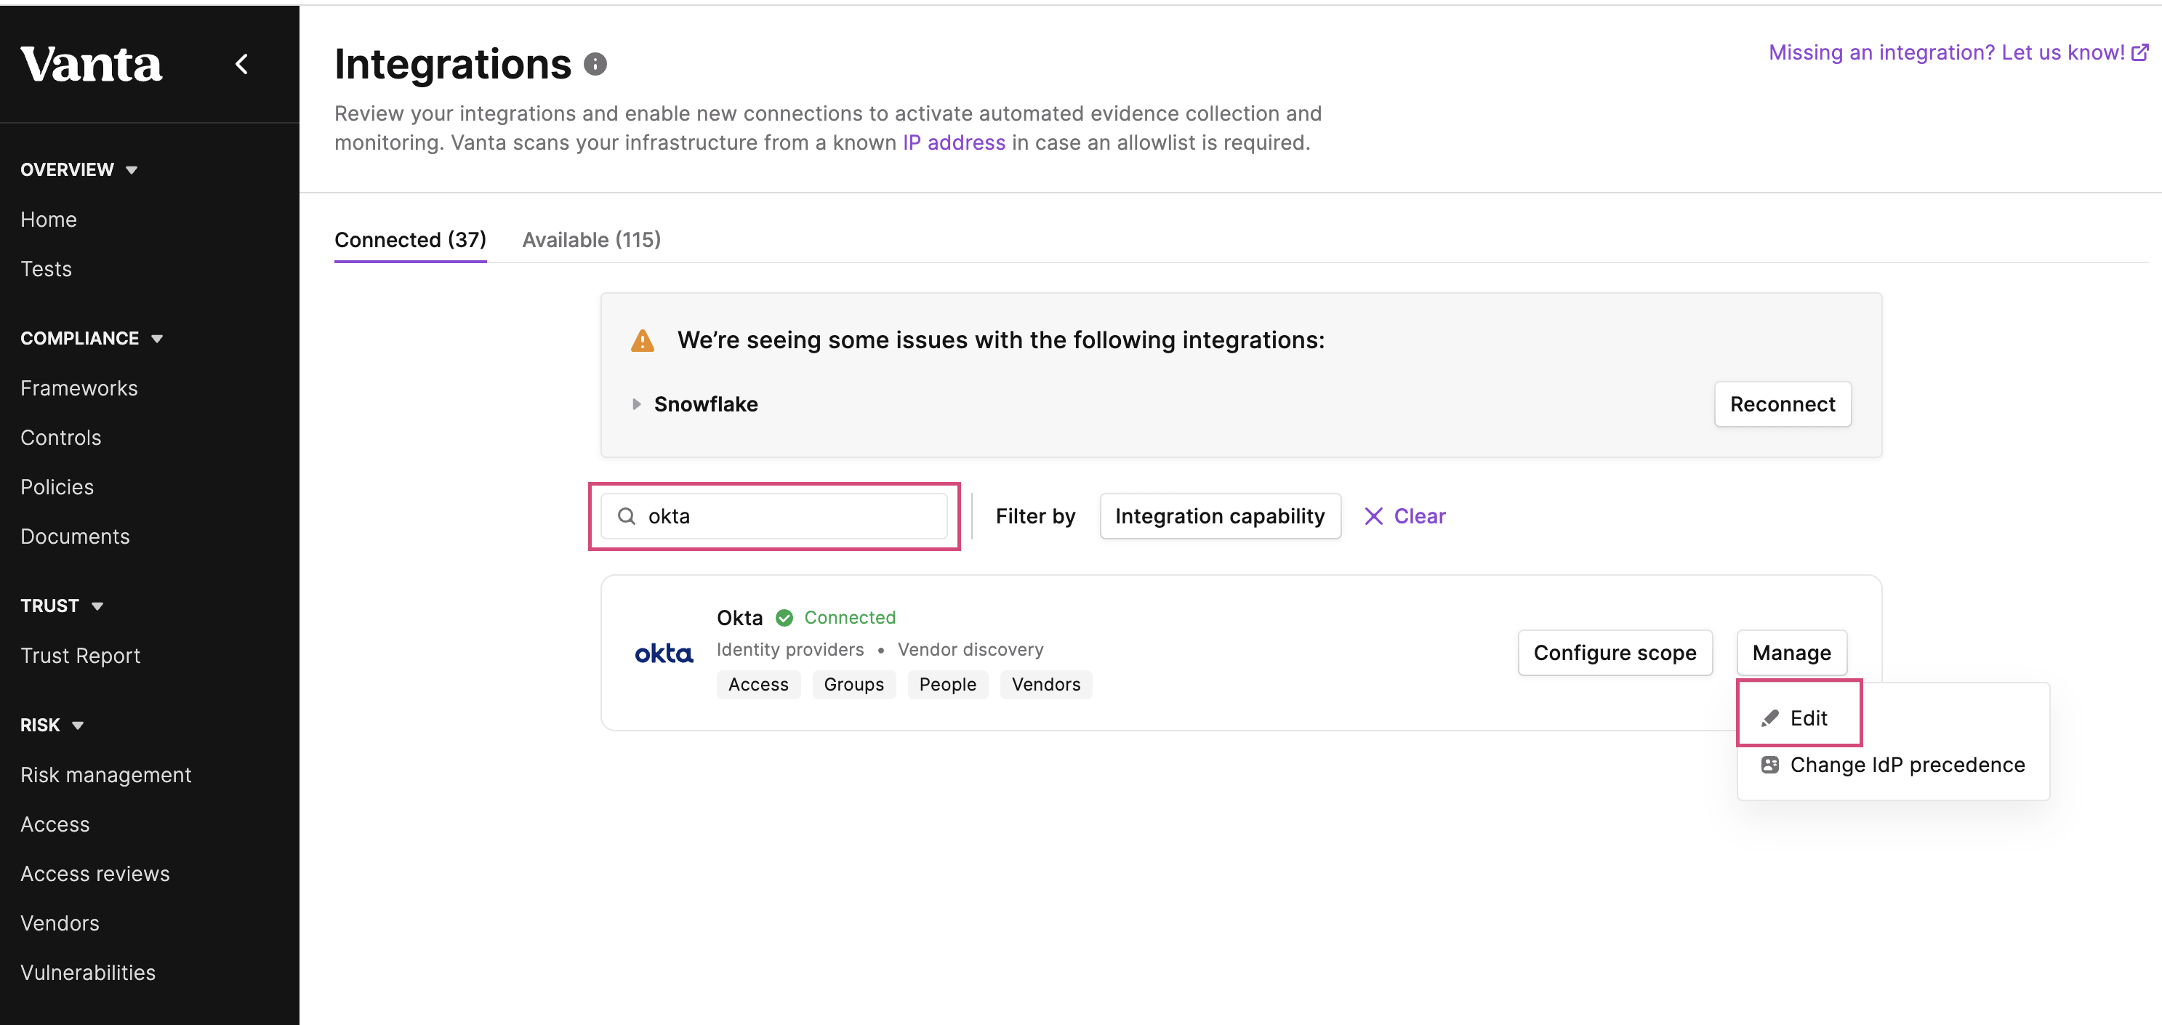Collapse the sidebar with the chevron arrow
The image size is (2162, 1025).
coord(241,64)
